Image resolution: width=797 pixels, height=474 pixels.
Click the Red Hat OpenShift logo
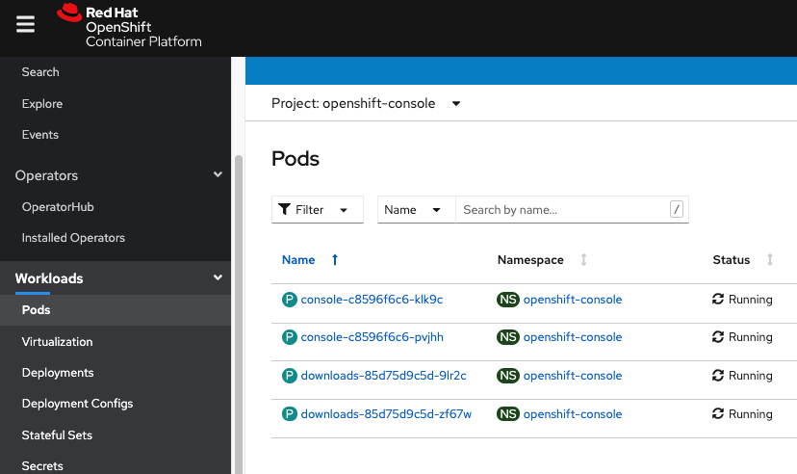(129, 26)
